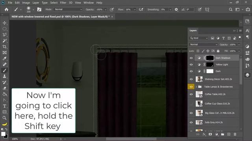Select the Elliptical Marquee tool
This screenshot has height=141, width=252.
[4, 29]
